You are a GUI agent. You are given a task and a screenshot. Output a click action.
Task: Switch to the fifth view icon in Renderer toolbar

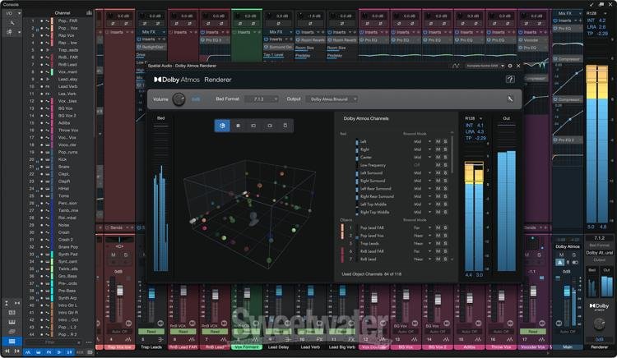point(285,126)
